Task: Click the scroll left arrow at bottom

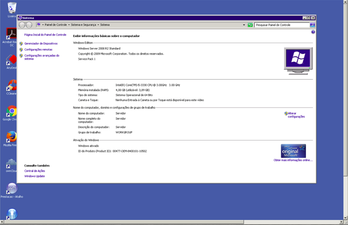Action: [2, 222]
